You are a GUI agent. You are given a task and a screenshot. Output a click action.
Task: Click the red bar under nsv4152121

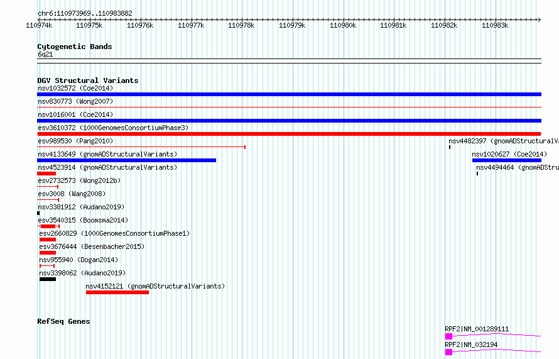pyautogui.click(x=117, y=292)
